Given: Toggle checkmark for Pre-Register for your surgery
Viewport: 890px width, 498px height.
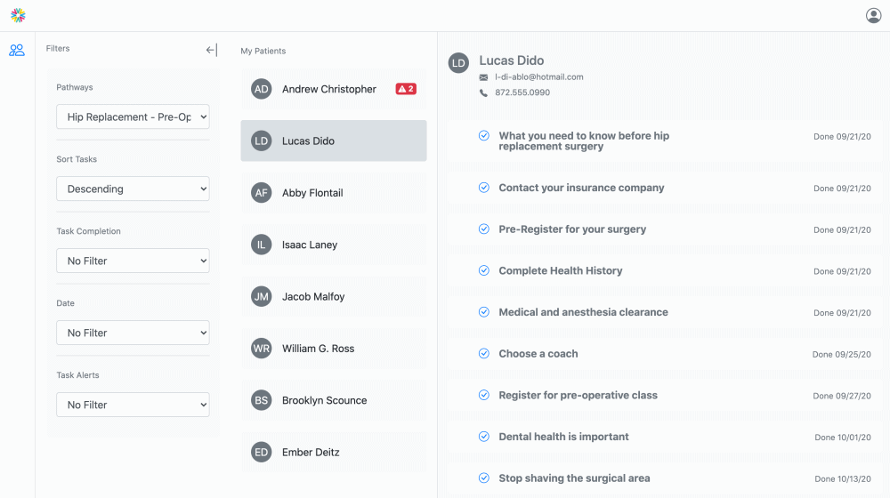Looking at the screenshot, I should (483, 229).
